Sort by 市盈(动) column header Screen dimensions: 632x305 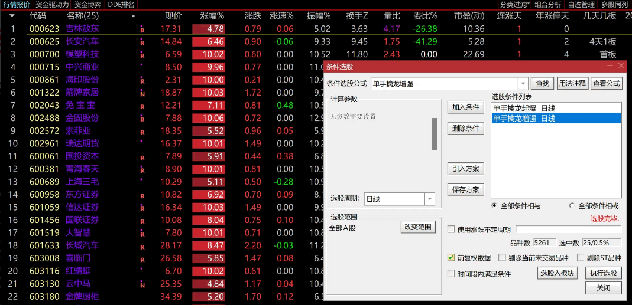[469, 16]
